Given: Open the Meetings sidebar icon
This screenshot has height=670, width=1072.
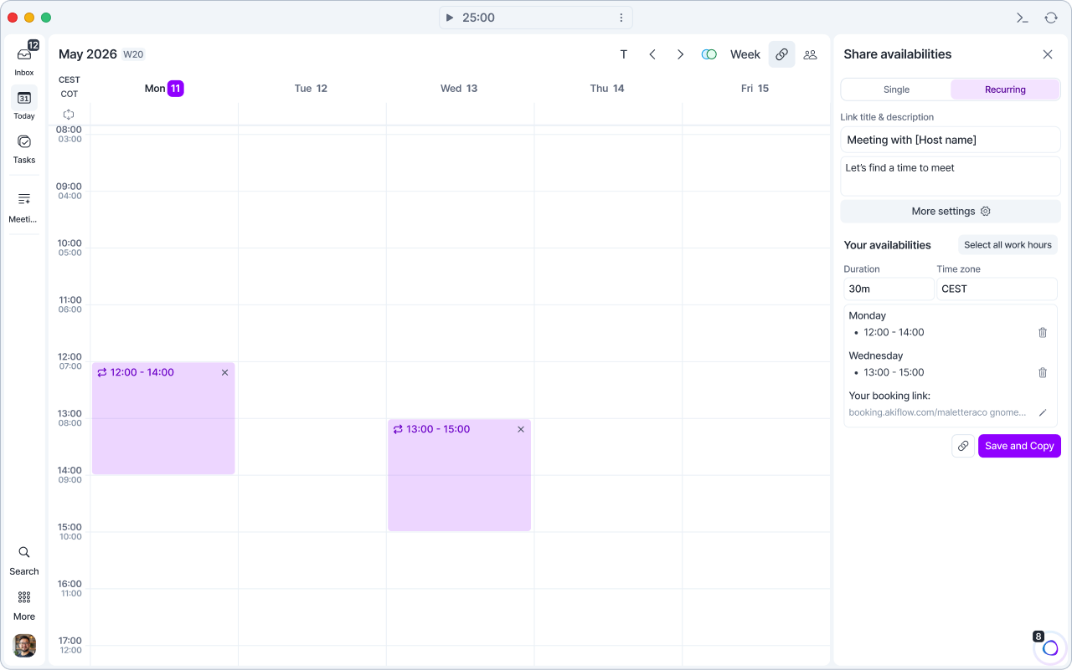Looking at the screenshot, I should click(24, 199).
